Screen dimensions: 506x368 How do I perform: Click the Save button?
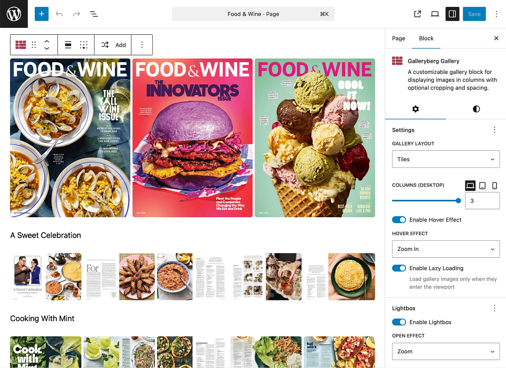[474, 14]
